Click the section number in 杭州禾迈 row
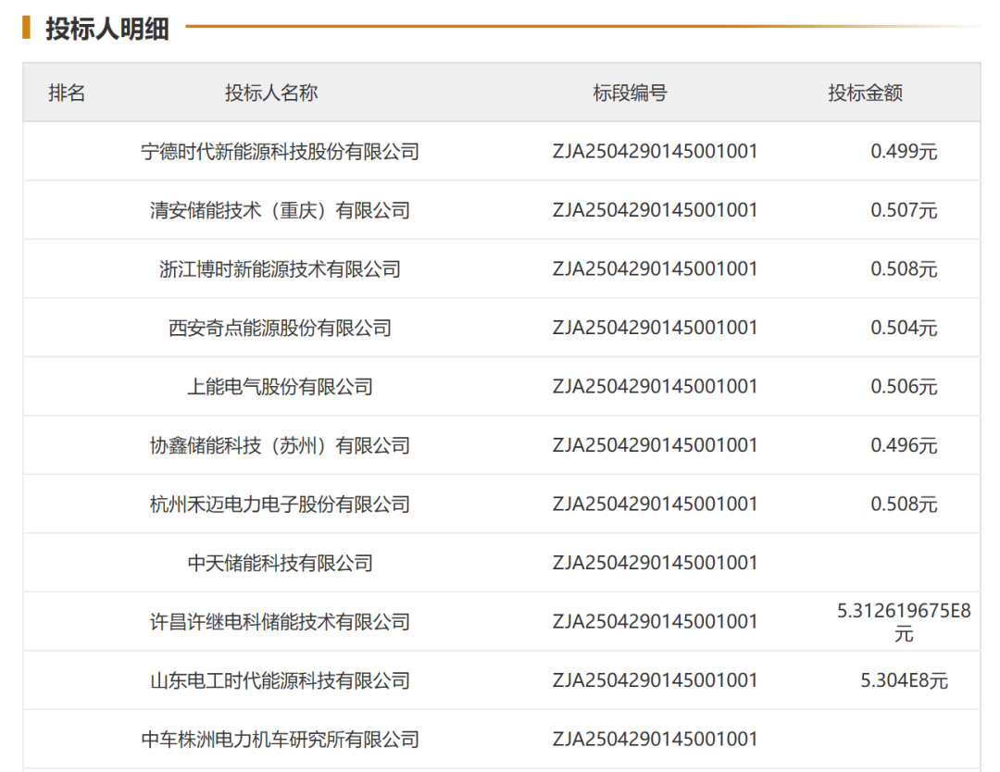Viewport: 1000px width, 772px height. [x=655, y=504]
